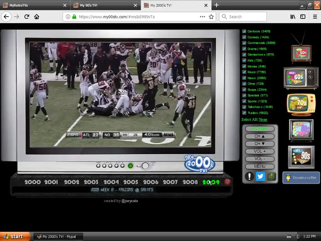Open My 2000's TV! - Mypal taskbar item
This screenshot has width=321, height=241.
point(58,237)
